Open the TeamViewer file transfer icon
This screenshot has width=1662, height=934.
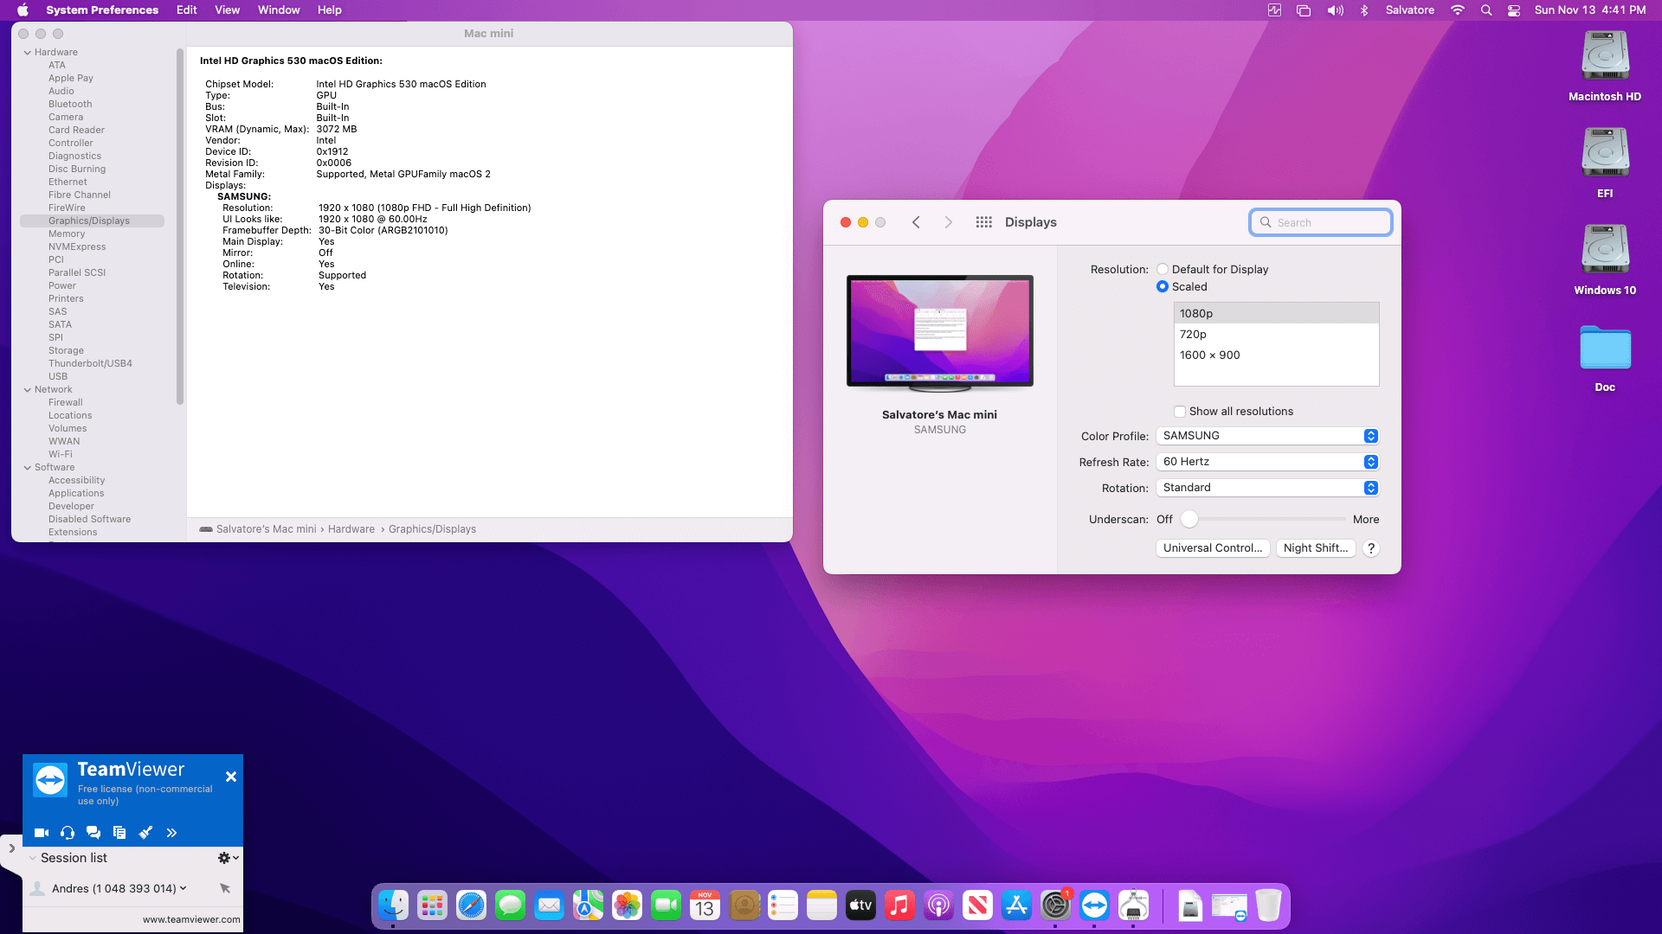(119, 833)
